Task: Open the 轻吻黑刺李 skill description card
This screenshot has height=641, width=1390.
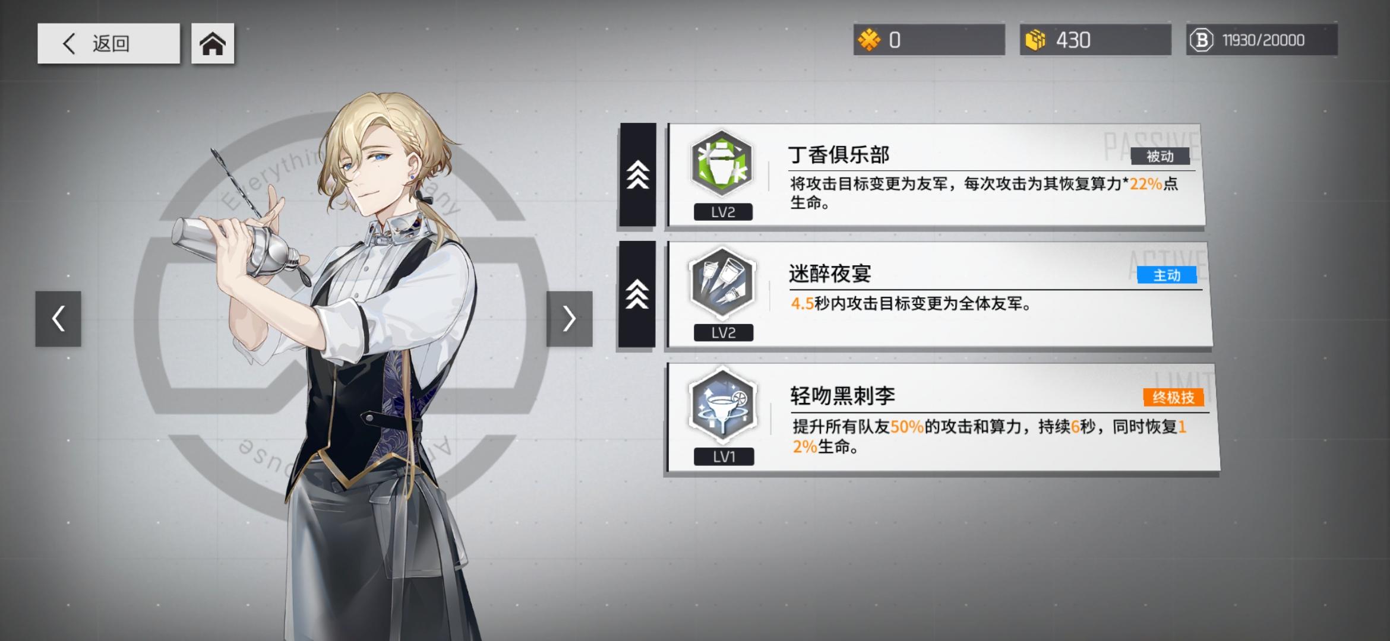Action: click(943, 418)
